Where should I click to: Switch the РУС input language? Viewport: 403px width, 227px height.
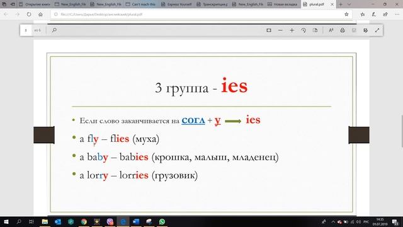point(366,221)
